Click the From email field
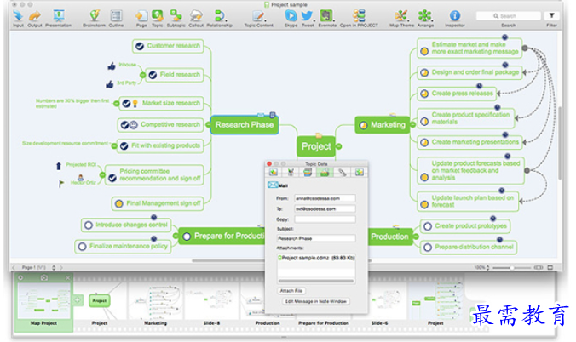Viewport: 576px width, 342px height. 325,198
